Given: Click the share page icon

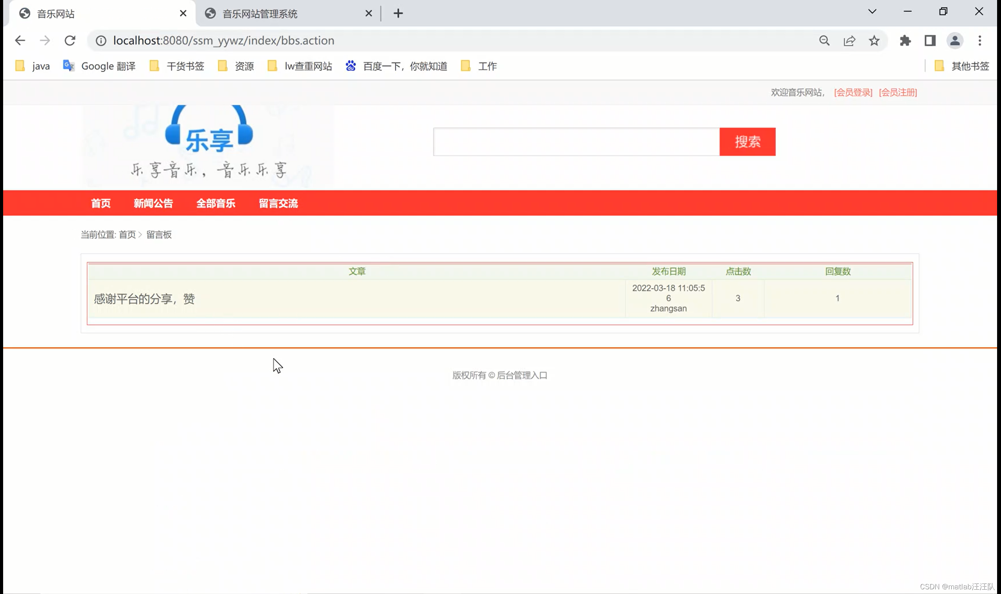Looking at the screenshot, I should pos(849,40).
